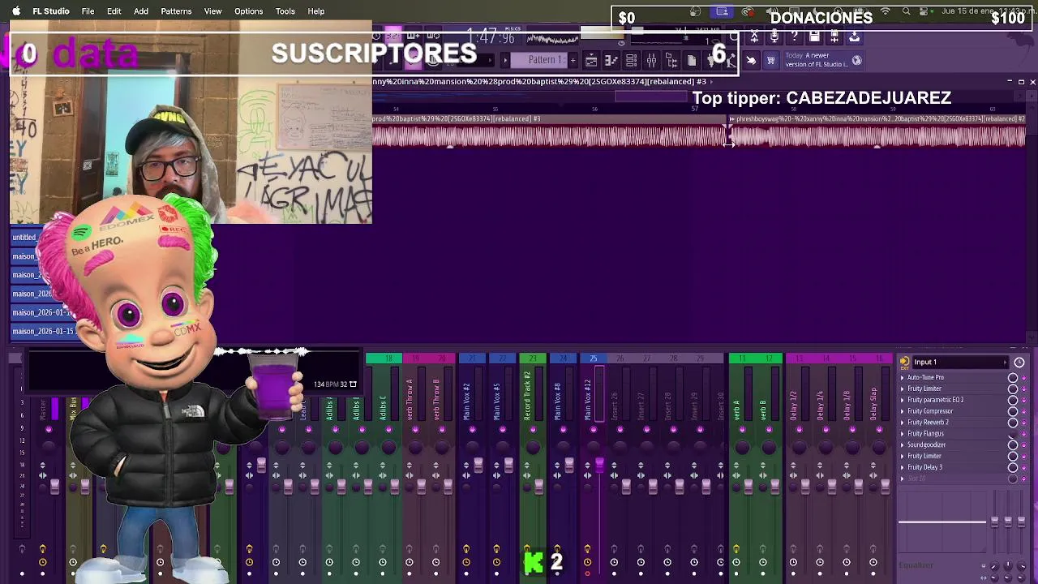Click the Record Track #2 volume fader

(538, 486)
